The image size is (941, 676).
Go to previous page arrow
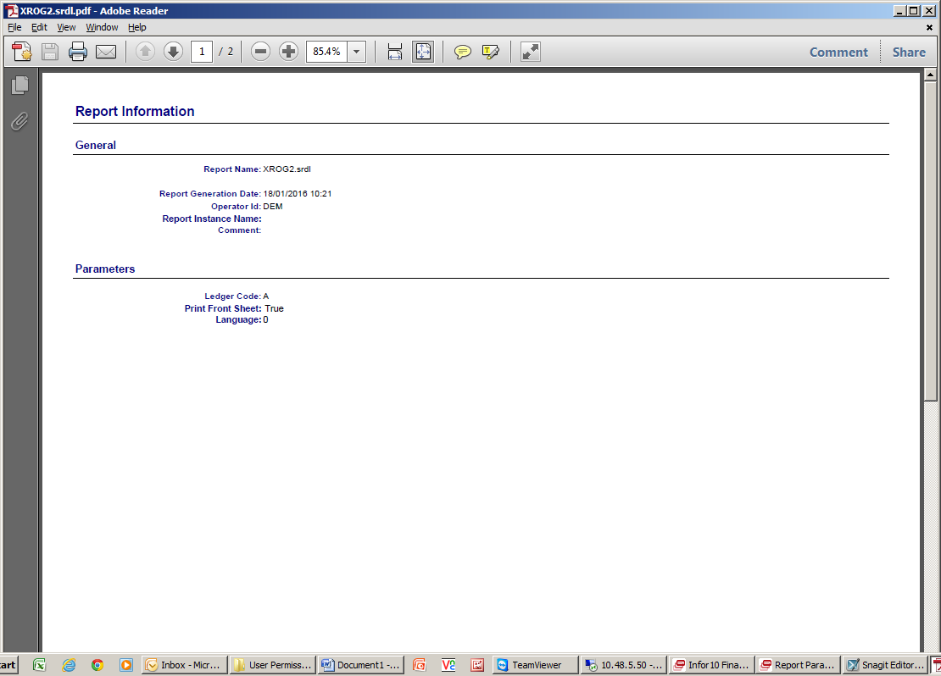pos(145,52)
